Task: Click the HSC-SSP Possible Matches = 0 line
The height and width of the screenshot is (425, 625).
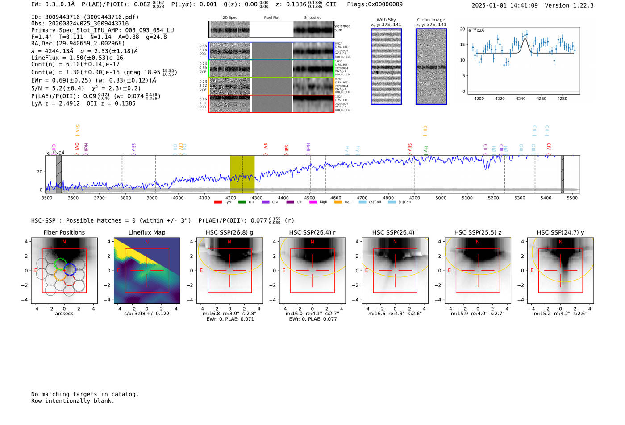Action: click(111, 220)
